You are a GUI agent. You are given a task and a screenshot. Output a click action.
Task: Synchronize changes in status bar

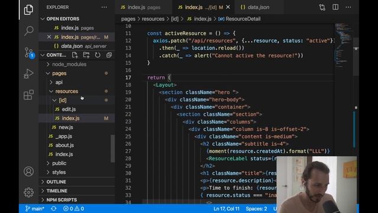(x=54, y=209)
